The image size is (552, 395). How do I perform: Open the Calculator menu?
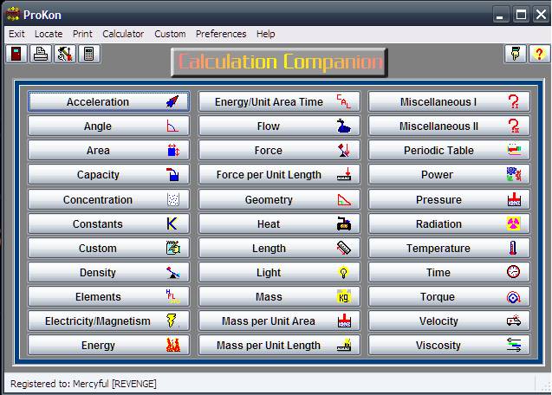tap(123, 34)
